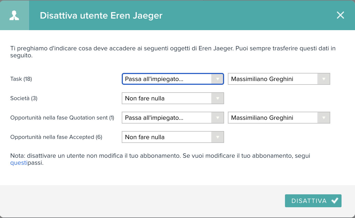Click the arrow of Task action dropdown
355x218 pixels.
218,79
